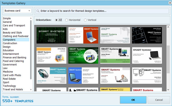The image size is (172, 106).
Task: Click the category list scrollbar thumb
Action: 31,50
